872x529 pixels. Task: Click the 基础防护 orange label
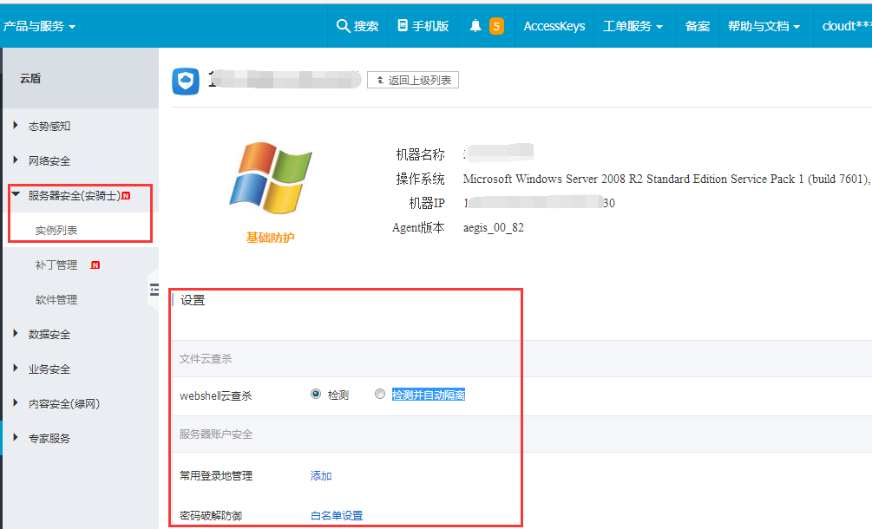tap(270, 238)
